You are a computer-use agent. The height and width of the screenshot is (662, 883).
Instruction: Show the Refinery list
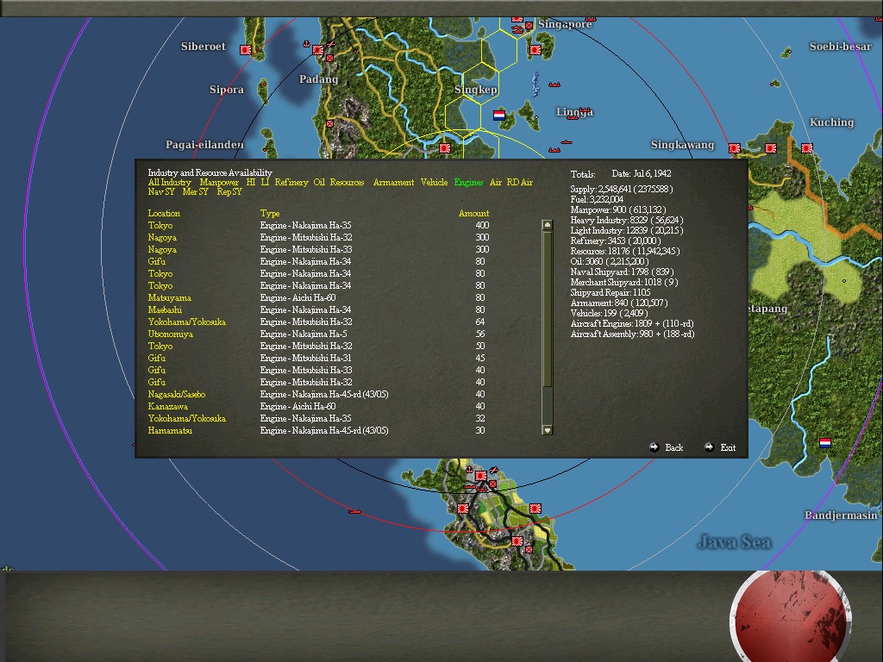click(x=291, y=183)
